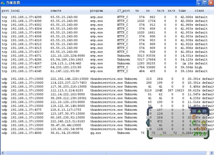
Task: Select local address 192.168.1.37:4317
Action: (x=26, y=52)
